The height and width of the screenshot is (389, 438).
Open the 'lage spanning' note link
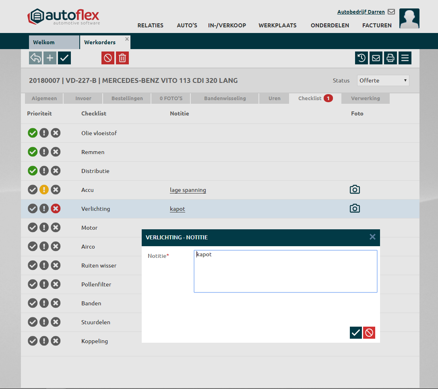[188, 190]
